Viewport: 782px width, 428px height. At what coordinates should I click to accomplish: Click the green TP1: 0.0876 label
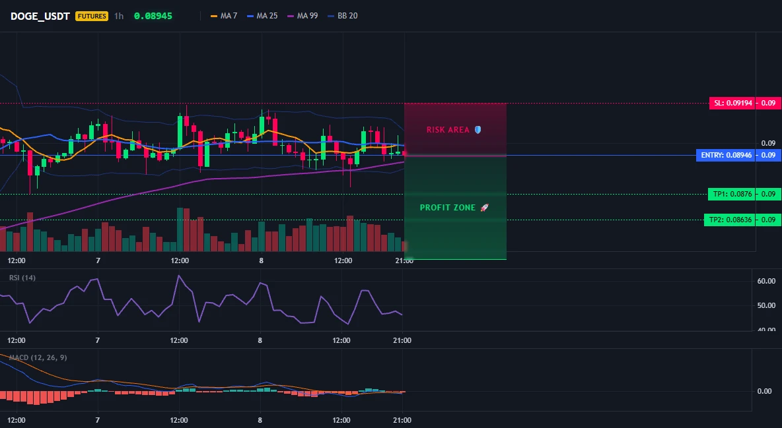tap(732, 194)
